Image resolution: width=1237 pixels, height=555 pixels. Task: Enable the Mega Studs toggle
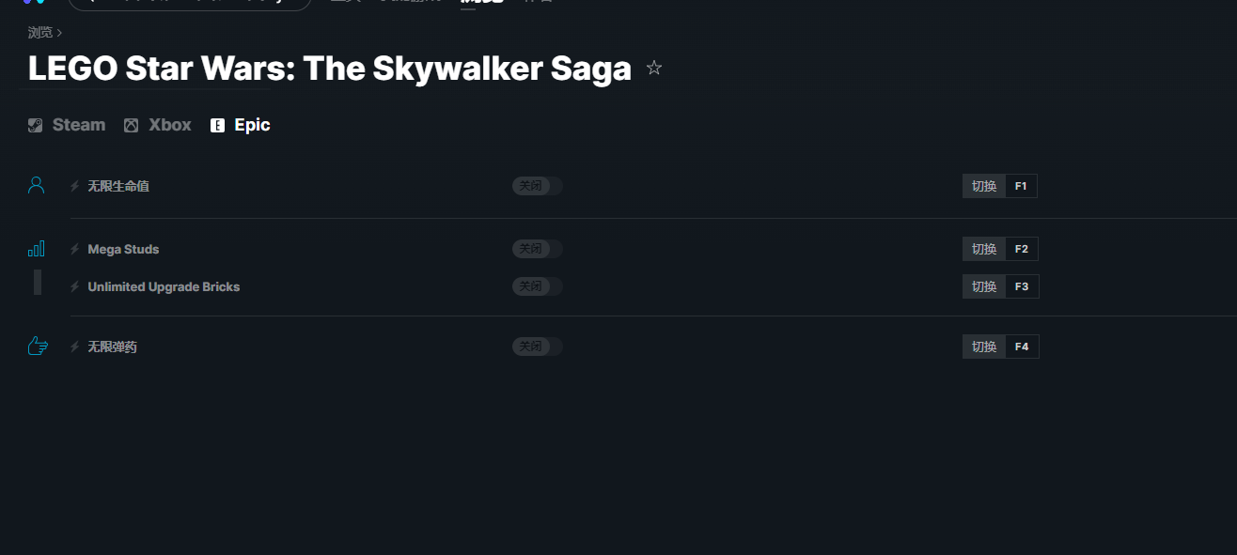[x=538, y=249]
